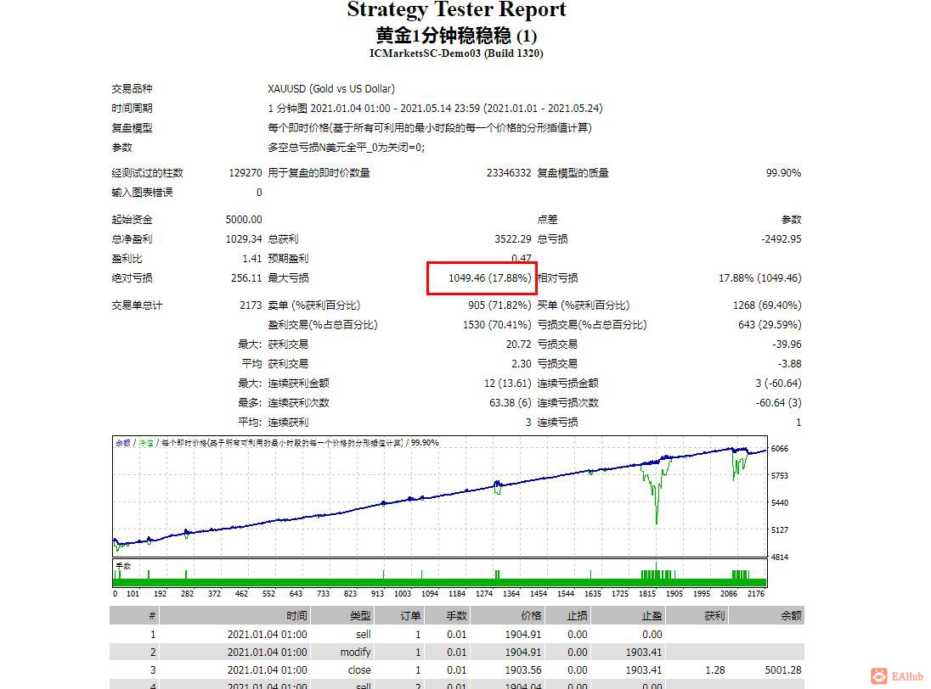Click the Strategy Tester Report title
The image size is (931, 689).
point(456,9)
